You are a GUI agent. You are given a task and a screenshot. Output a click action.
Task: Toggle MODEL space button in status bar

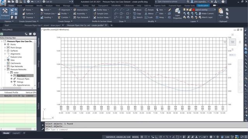[135, 137]
